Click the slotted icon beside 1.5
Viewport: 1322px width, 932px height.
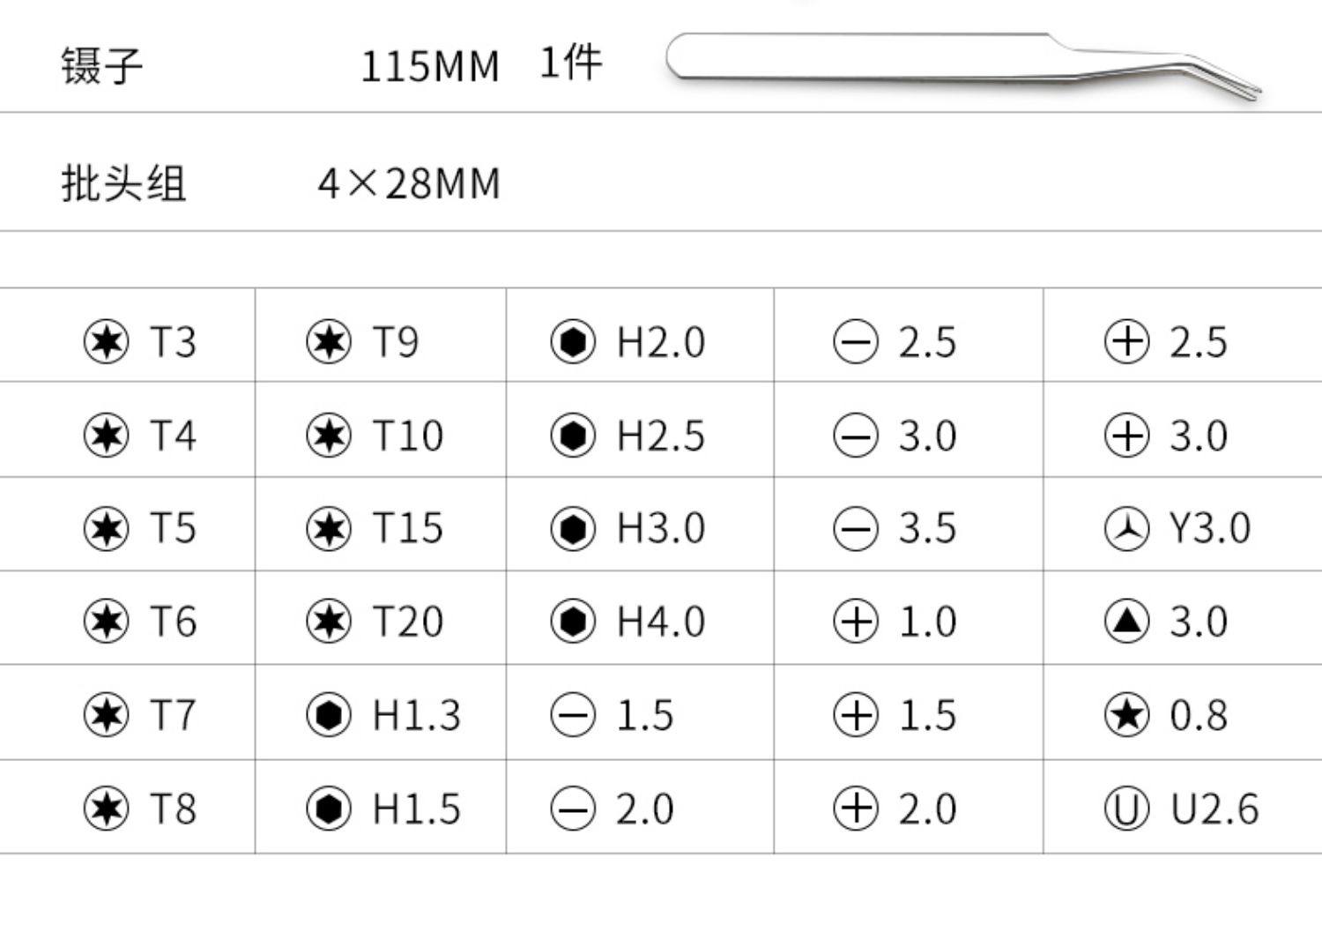(x=573, y=715)
